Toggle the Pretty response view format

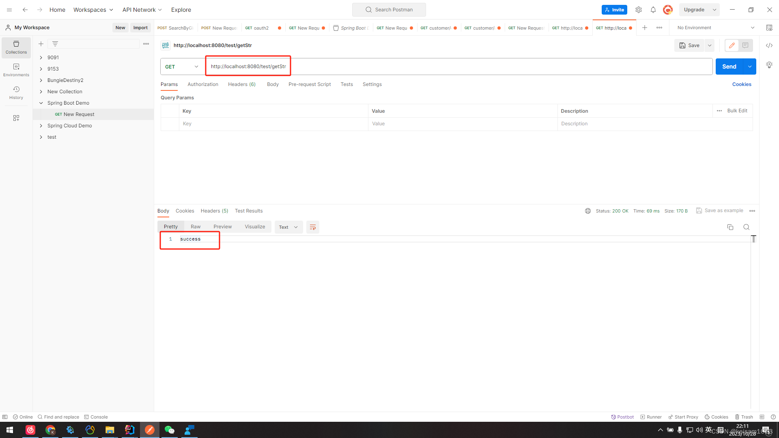pos(171,226)
